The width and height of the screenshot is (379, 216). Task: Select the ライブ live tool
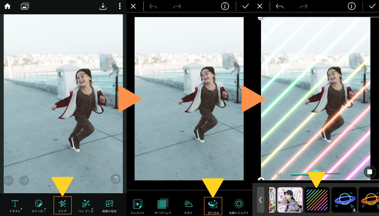[x=63, y=205]
